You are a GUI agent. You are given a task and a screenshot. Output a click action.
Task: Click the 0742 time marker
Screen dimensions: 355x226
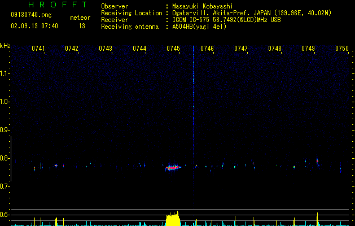[72, 49]
